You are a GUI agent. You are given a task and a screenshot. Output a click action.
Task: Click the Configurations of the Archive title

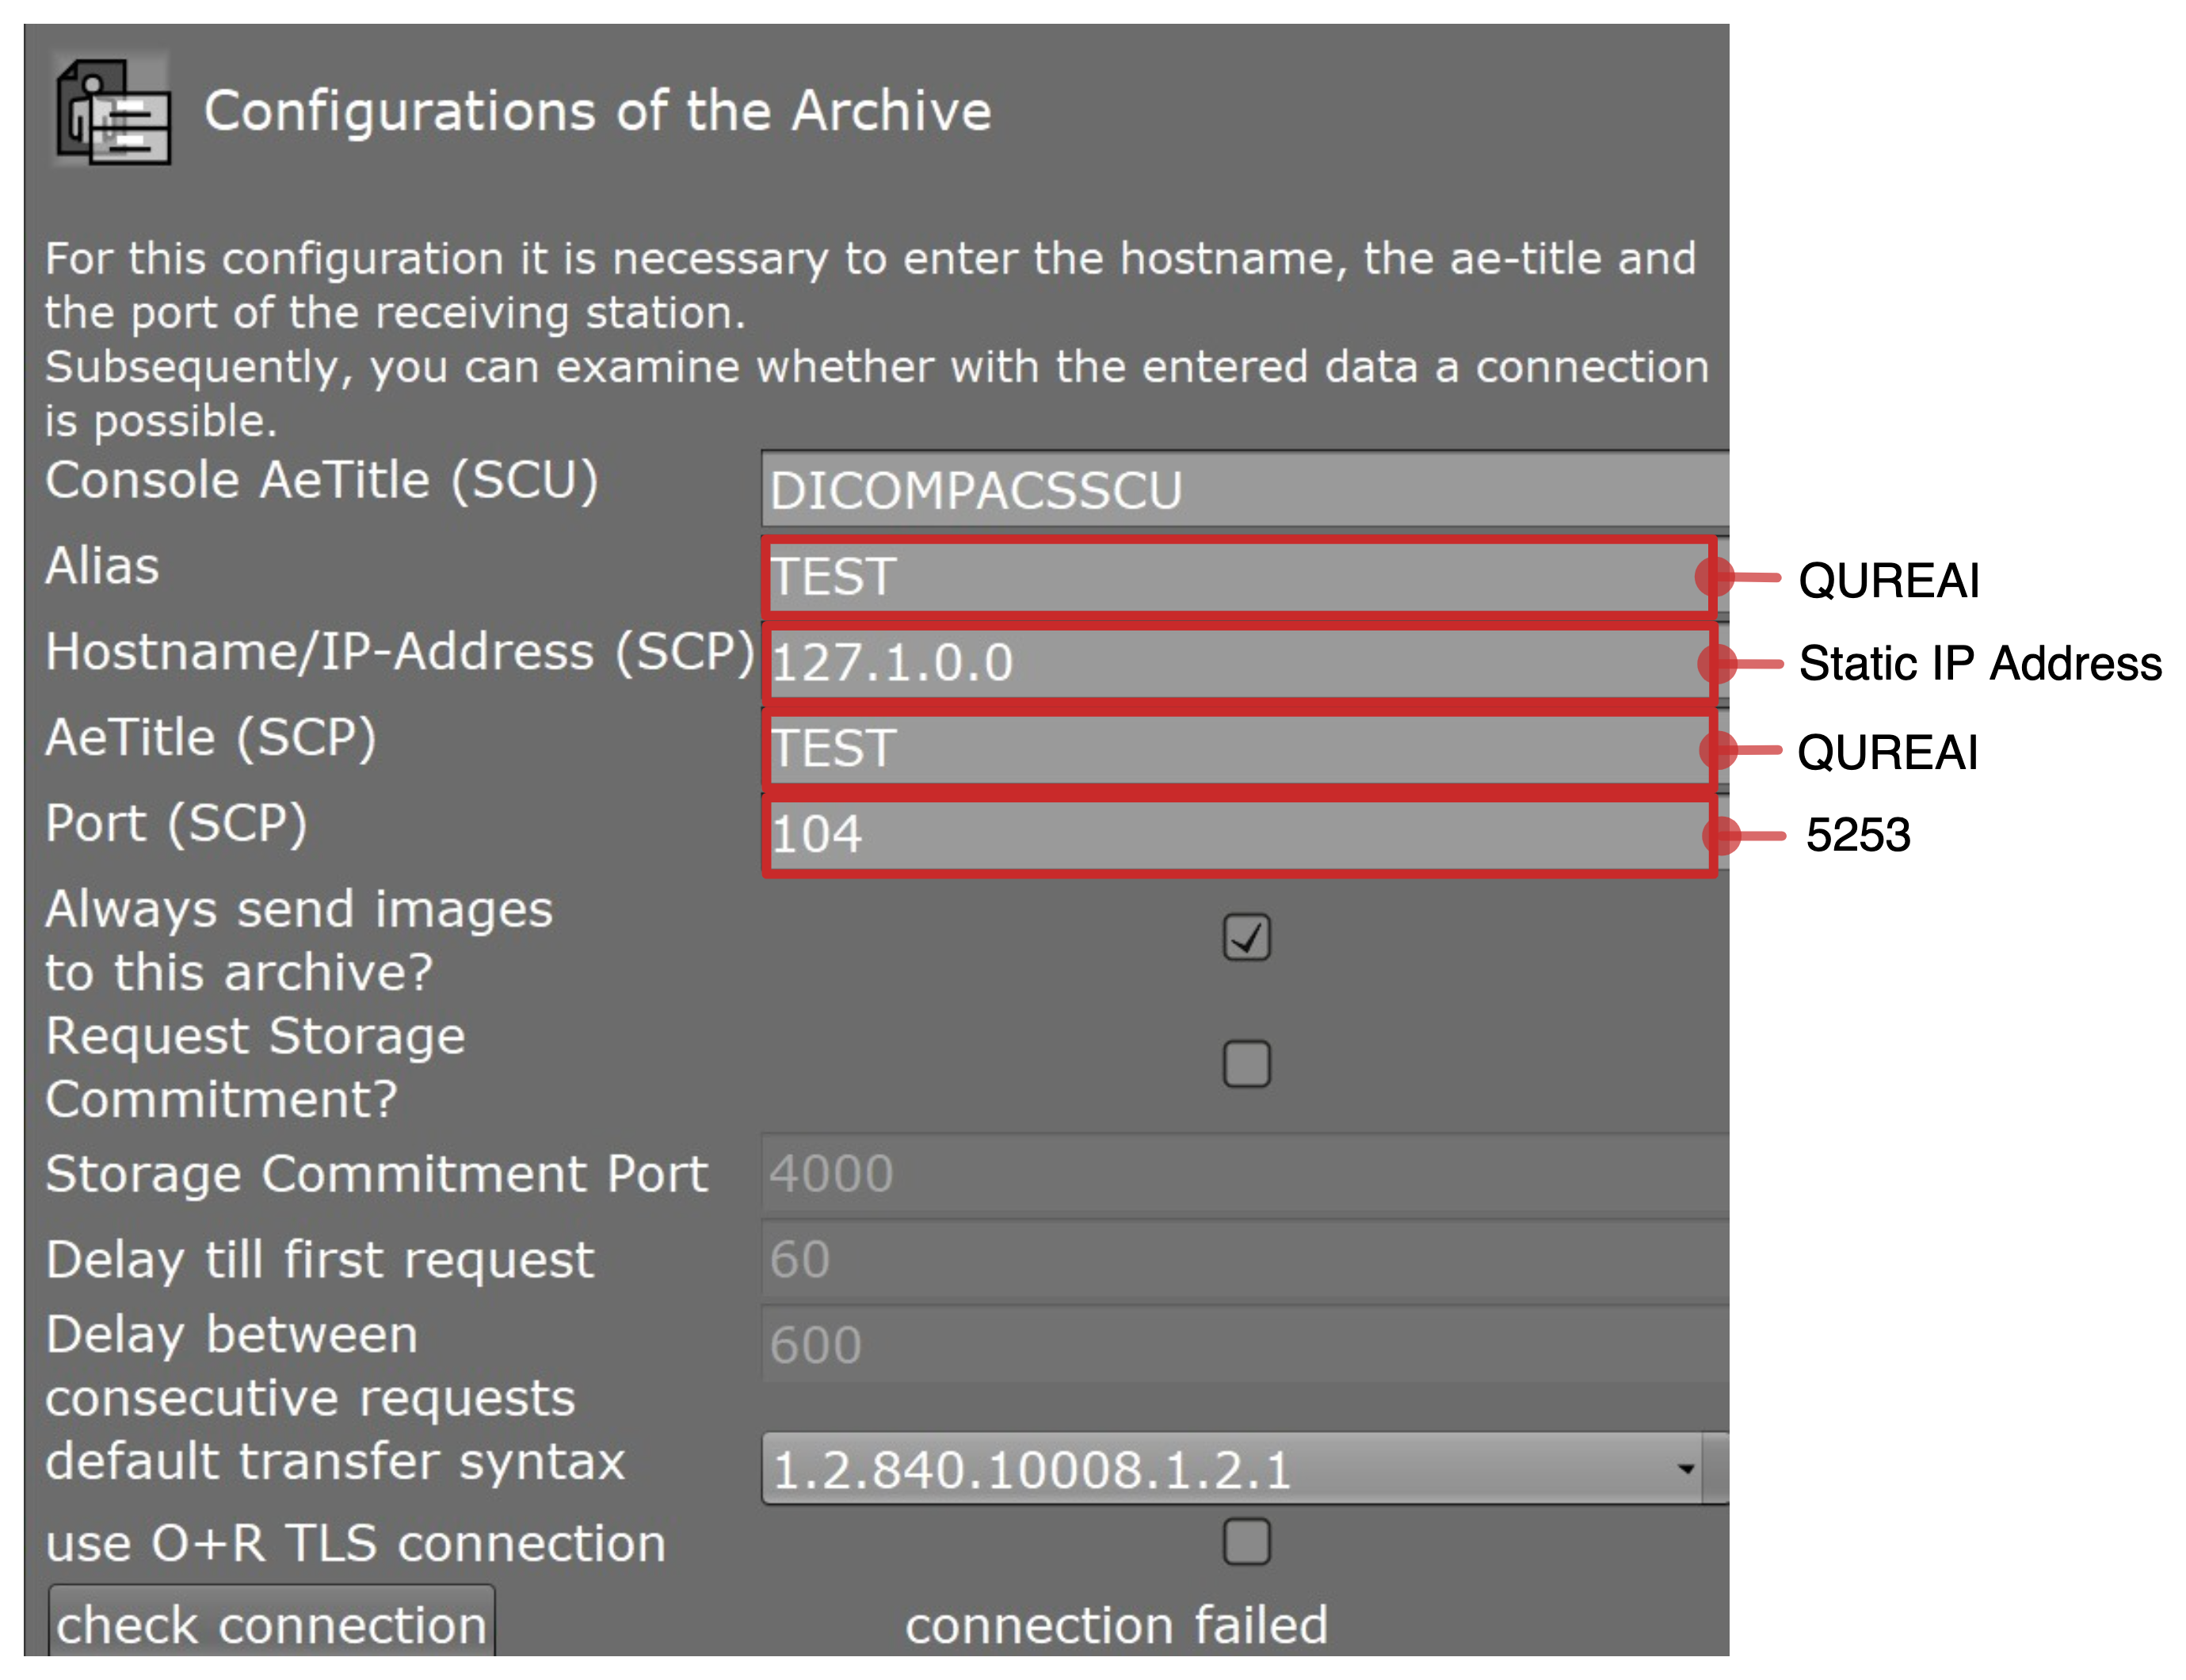(x=597, y=110)
